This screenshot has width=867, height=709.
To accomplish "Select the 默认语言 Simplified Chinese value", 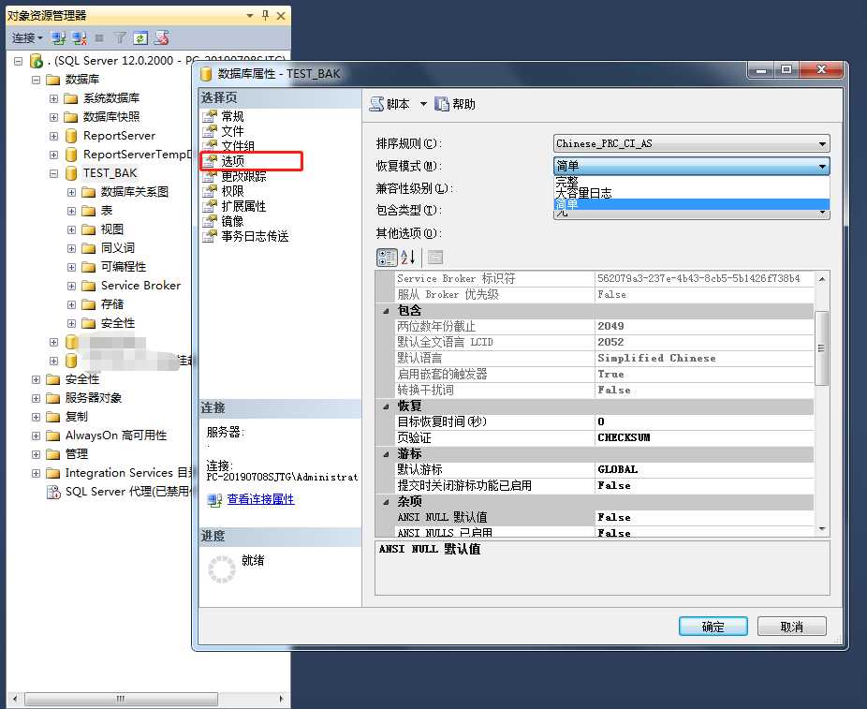I will (704, 359).
